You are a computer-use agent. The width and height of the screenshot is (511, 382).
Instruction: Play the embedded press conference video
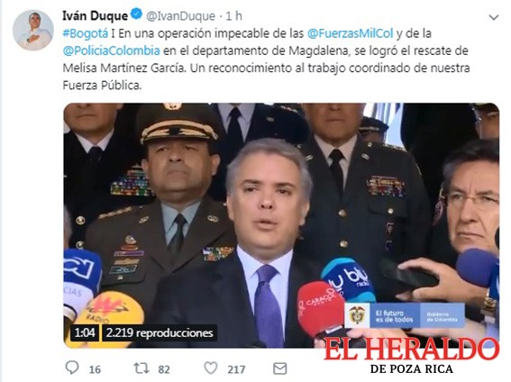(281, 225)
